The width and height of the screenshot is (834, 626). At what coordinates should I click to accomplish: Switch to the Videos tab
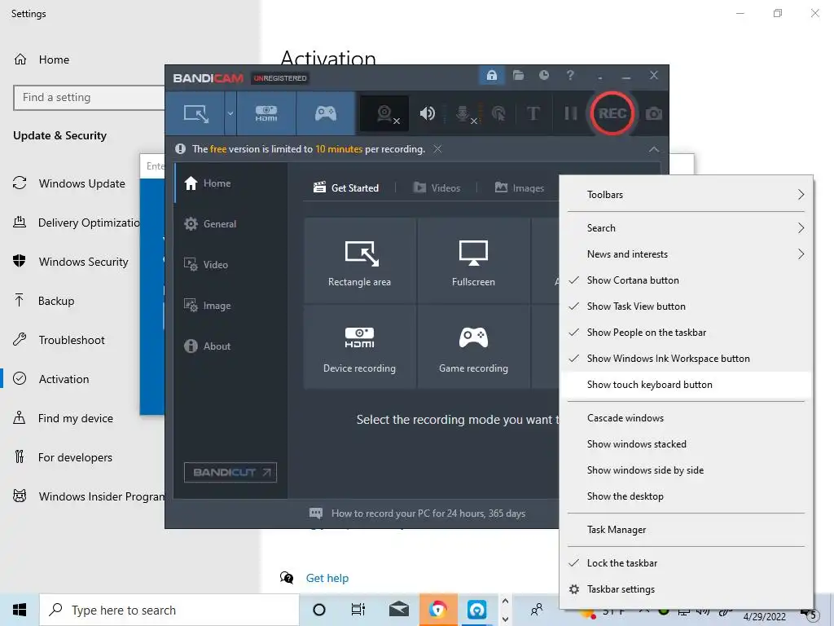tap(437, 188)
